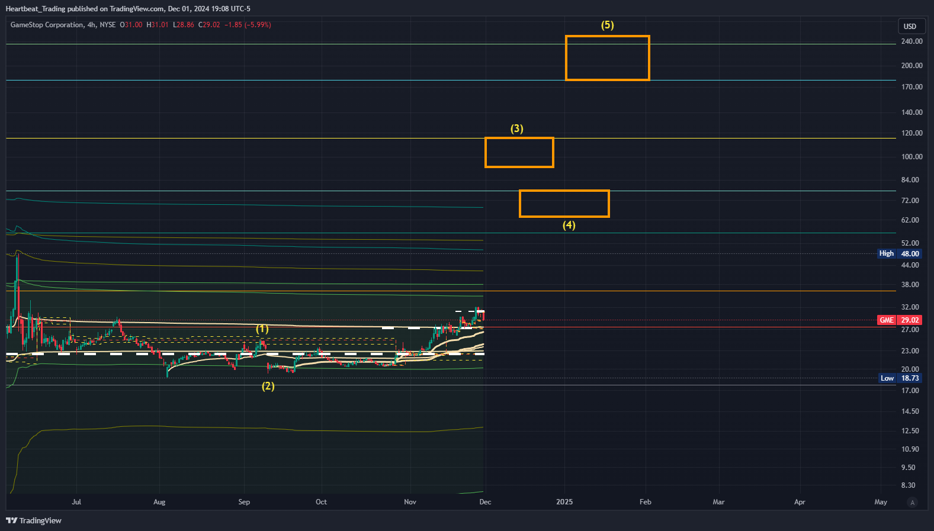Click the Oct date on time axis

point(321,502)
